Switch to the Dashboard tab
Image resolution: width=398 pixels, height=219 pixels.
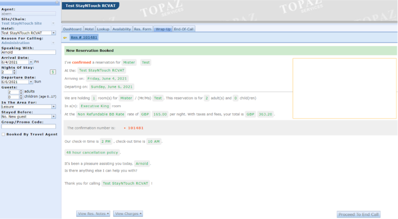(x=72, y=29)
